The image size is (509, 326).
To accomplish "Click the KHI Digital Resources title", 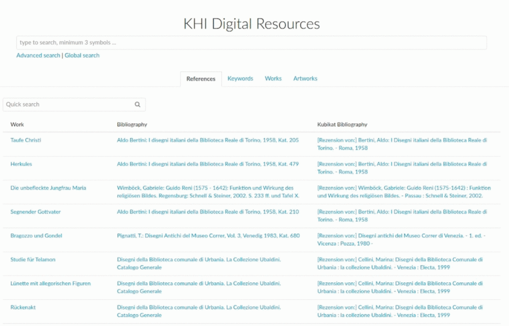I will click(x=252, y=24).
